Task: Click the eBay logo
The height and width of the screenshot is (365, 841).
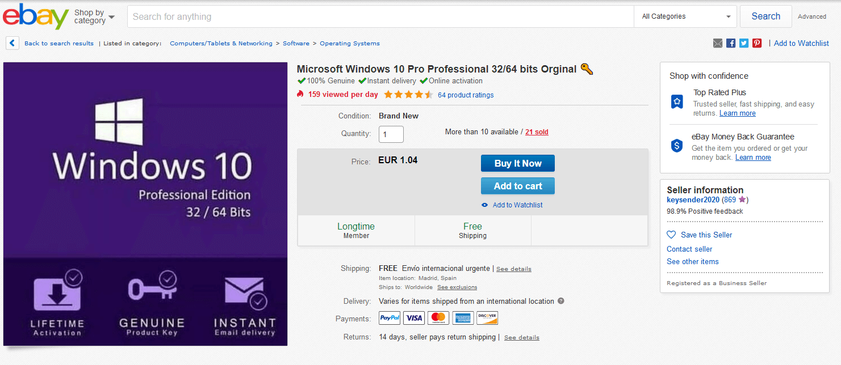Action: pyautogui.click(x=35, y=16)
